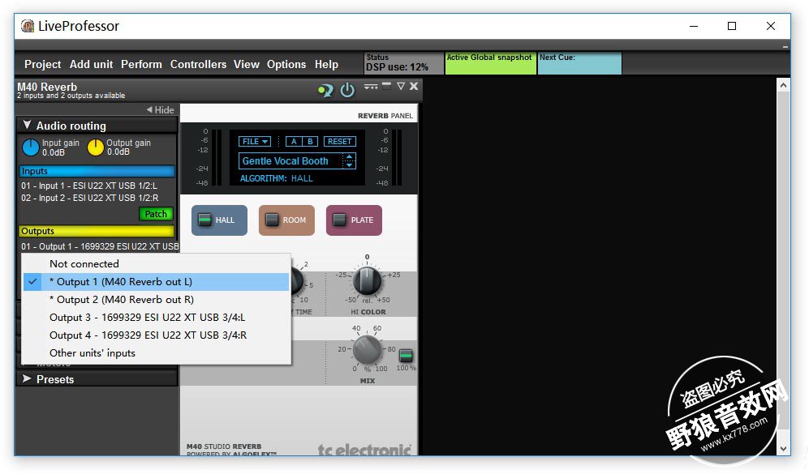Close the LiveProfessor window
This screenshot has width=809, height=474.
pos(770,26)
